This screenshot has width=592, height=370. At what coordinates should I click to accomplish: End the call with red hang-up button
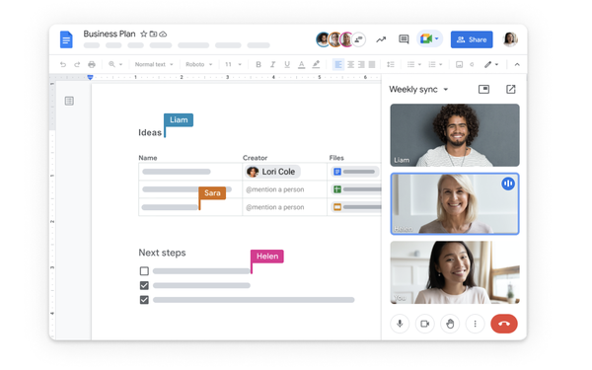pyautogui.click(x=504, y=324)
